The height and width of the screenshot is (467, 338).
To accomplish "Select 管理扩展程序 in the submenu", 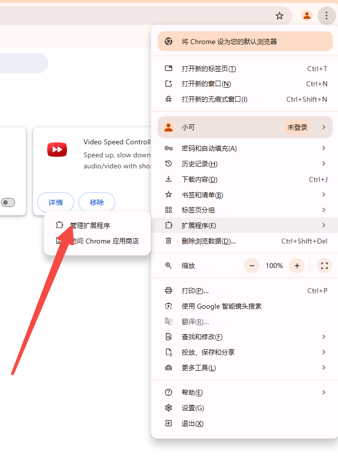I will pyautogui.click(x=97, y=225).
